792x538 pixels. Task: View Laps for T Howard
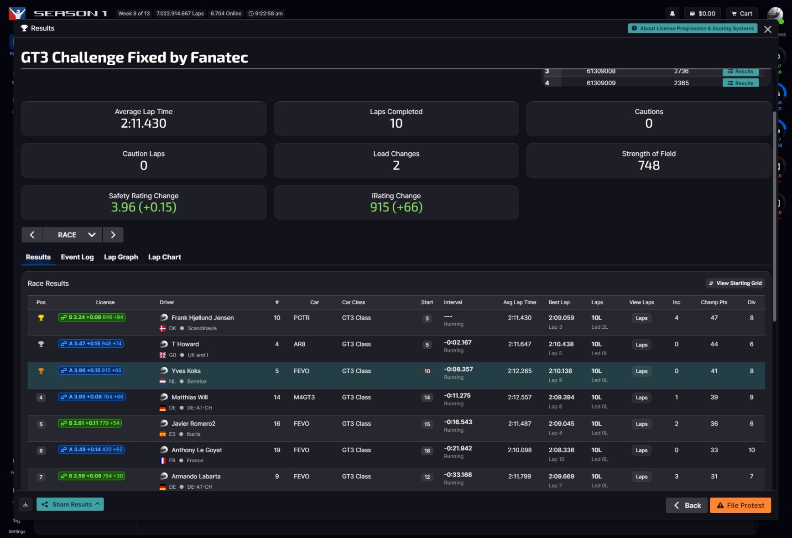[641, 345]
